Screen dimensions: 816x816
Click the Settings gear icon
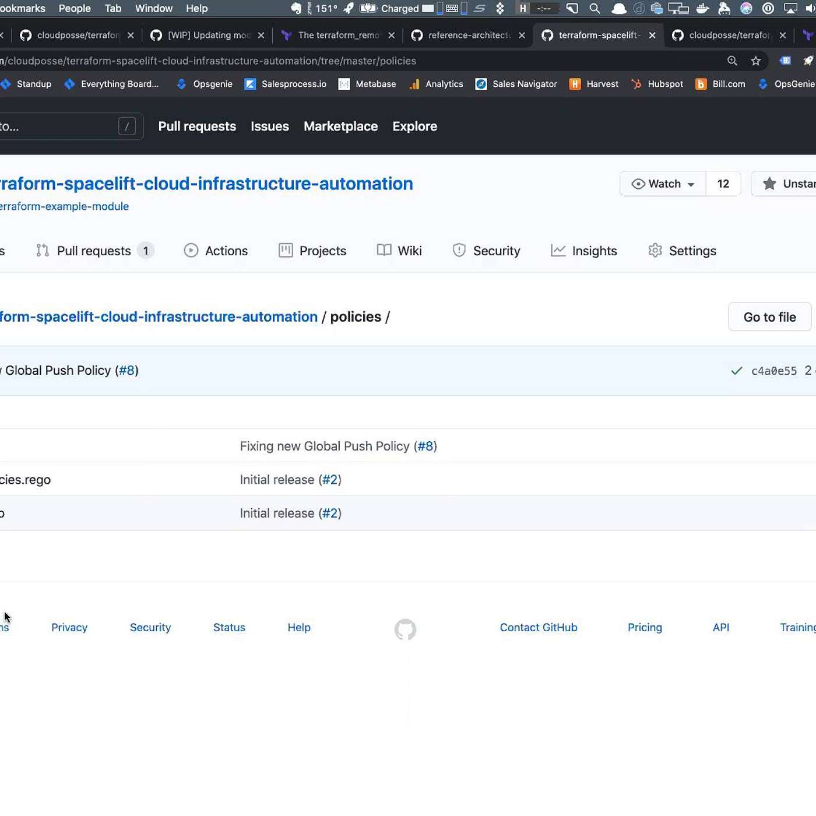click(655, 251)
